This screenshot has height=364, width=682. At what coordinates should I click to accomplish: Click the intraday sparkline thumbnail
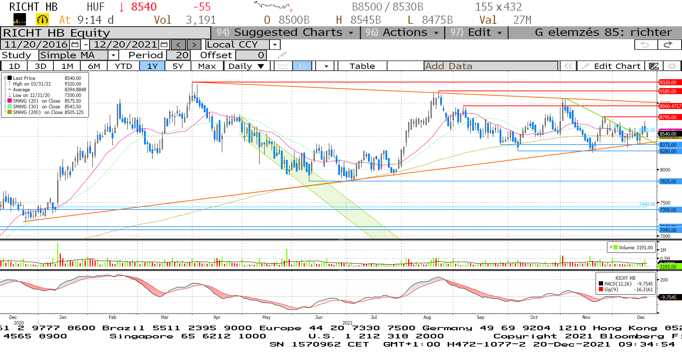coord(273,6)
